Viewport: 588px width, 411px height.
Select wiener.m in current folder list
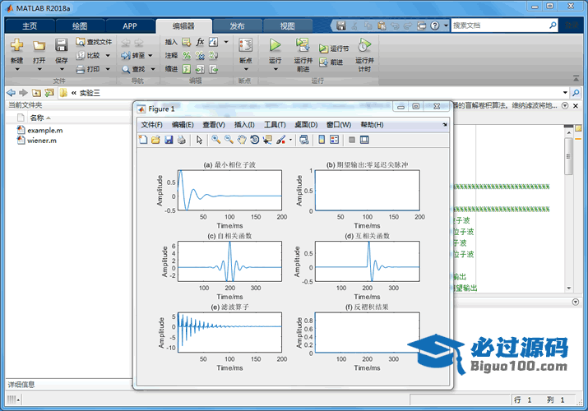coord(37,141)
